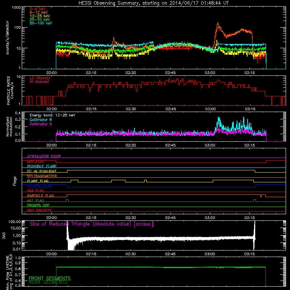This screenshot has width=290, height=290.
Task: Click the 03:00 time label under the particle rates panel
Action: (210, 109)
